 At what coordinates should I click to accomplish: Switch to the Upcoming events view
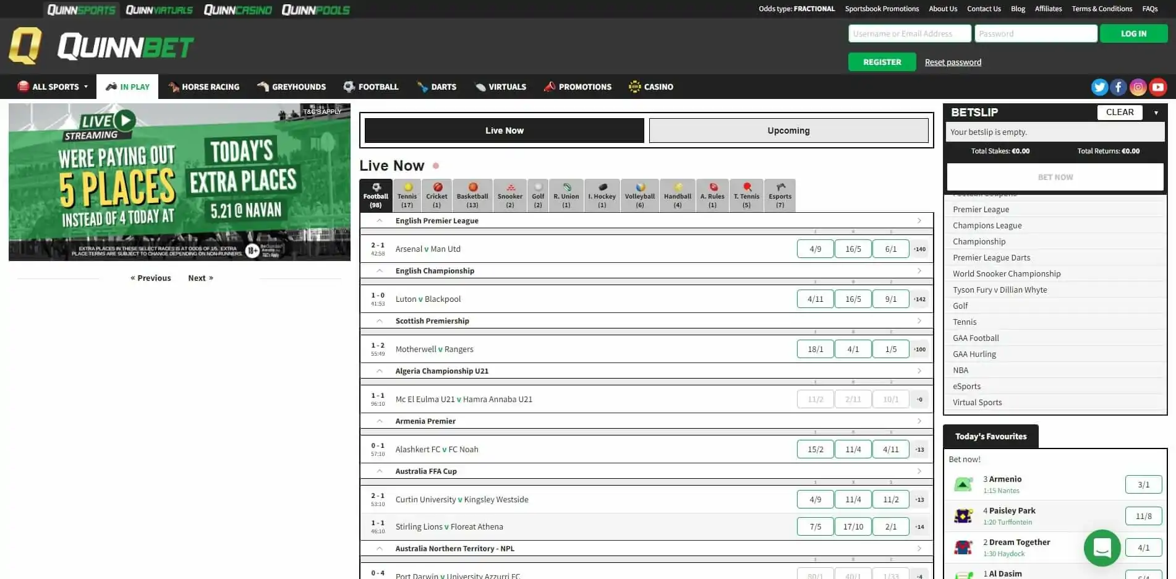coord(788,130)
